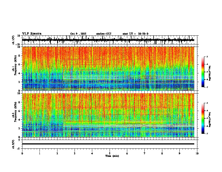Click the ch.1 'Frequency (kHz)' axis label

15,65
